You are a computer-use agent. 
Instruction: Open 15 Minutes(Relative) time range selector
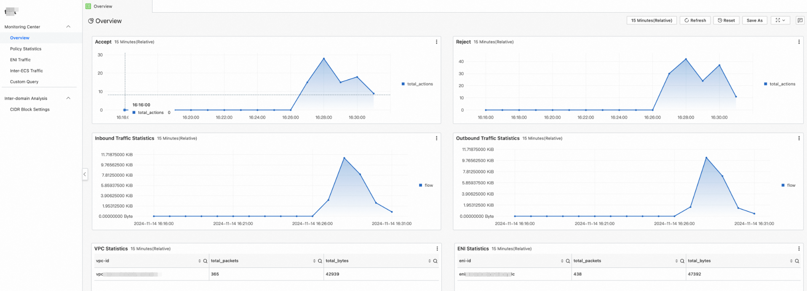652,20
